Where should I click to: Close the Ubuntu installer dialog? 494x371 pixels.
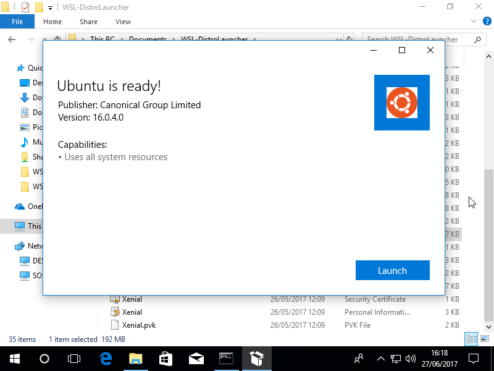point(430,50)
